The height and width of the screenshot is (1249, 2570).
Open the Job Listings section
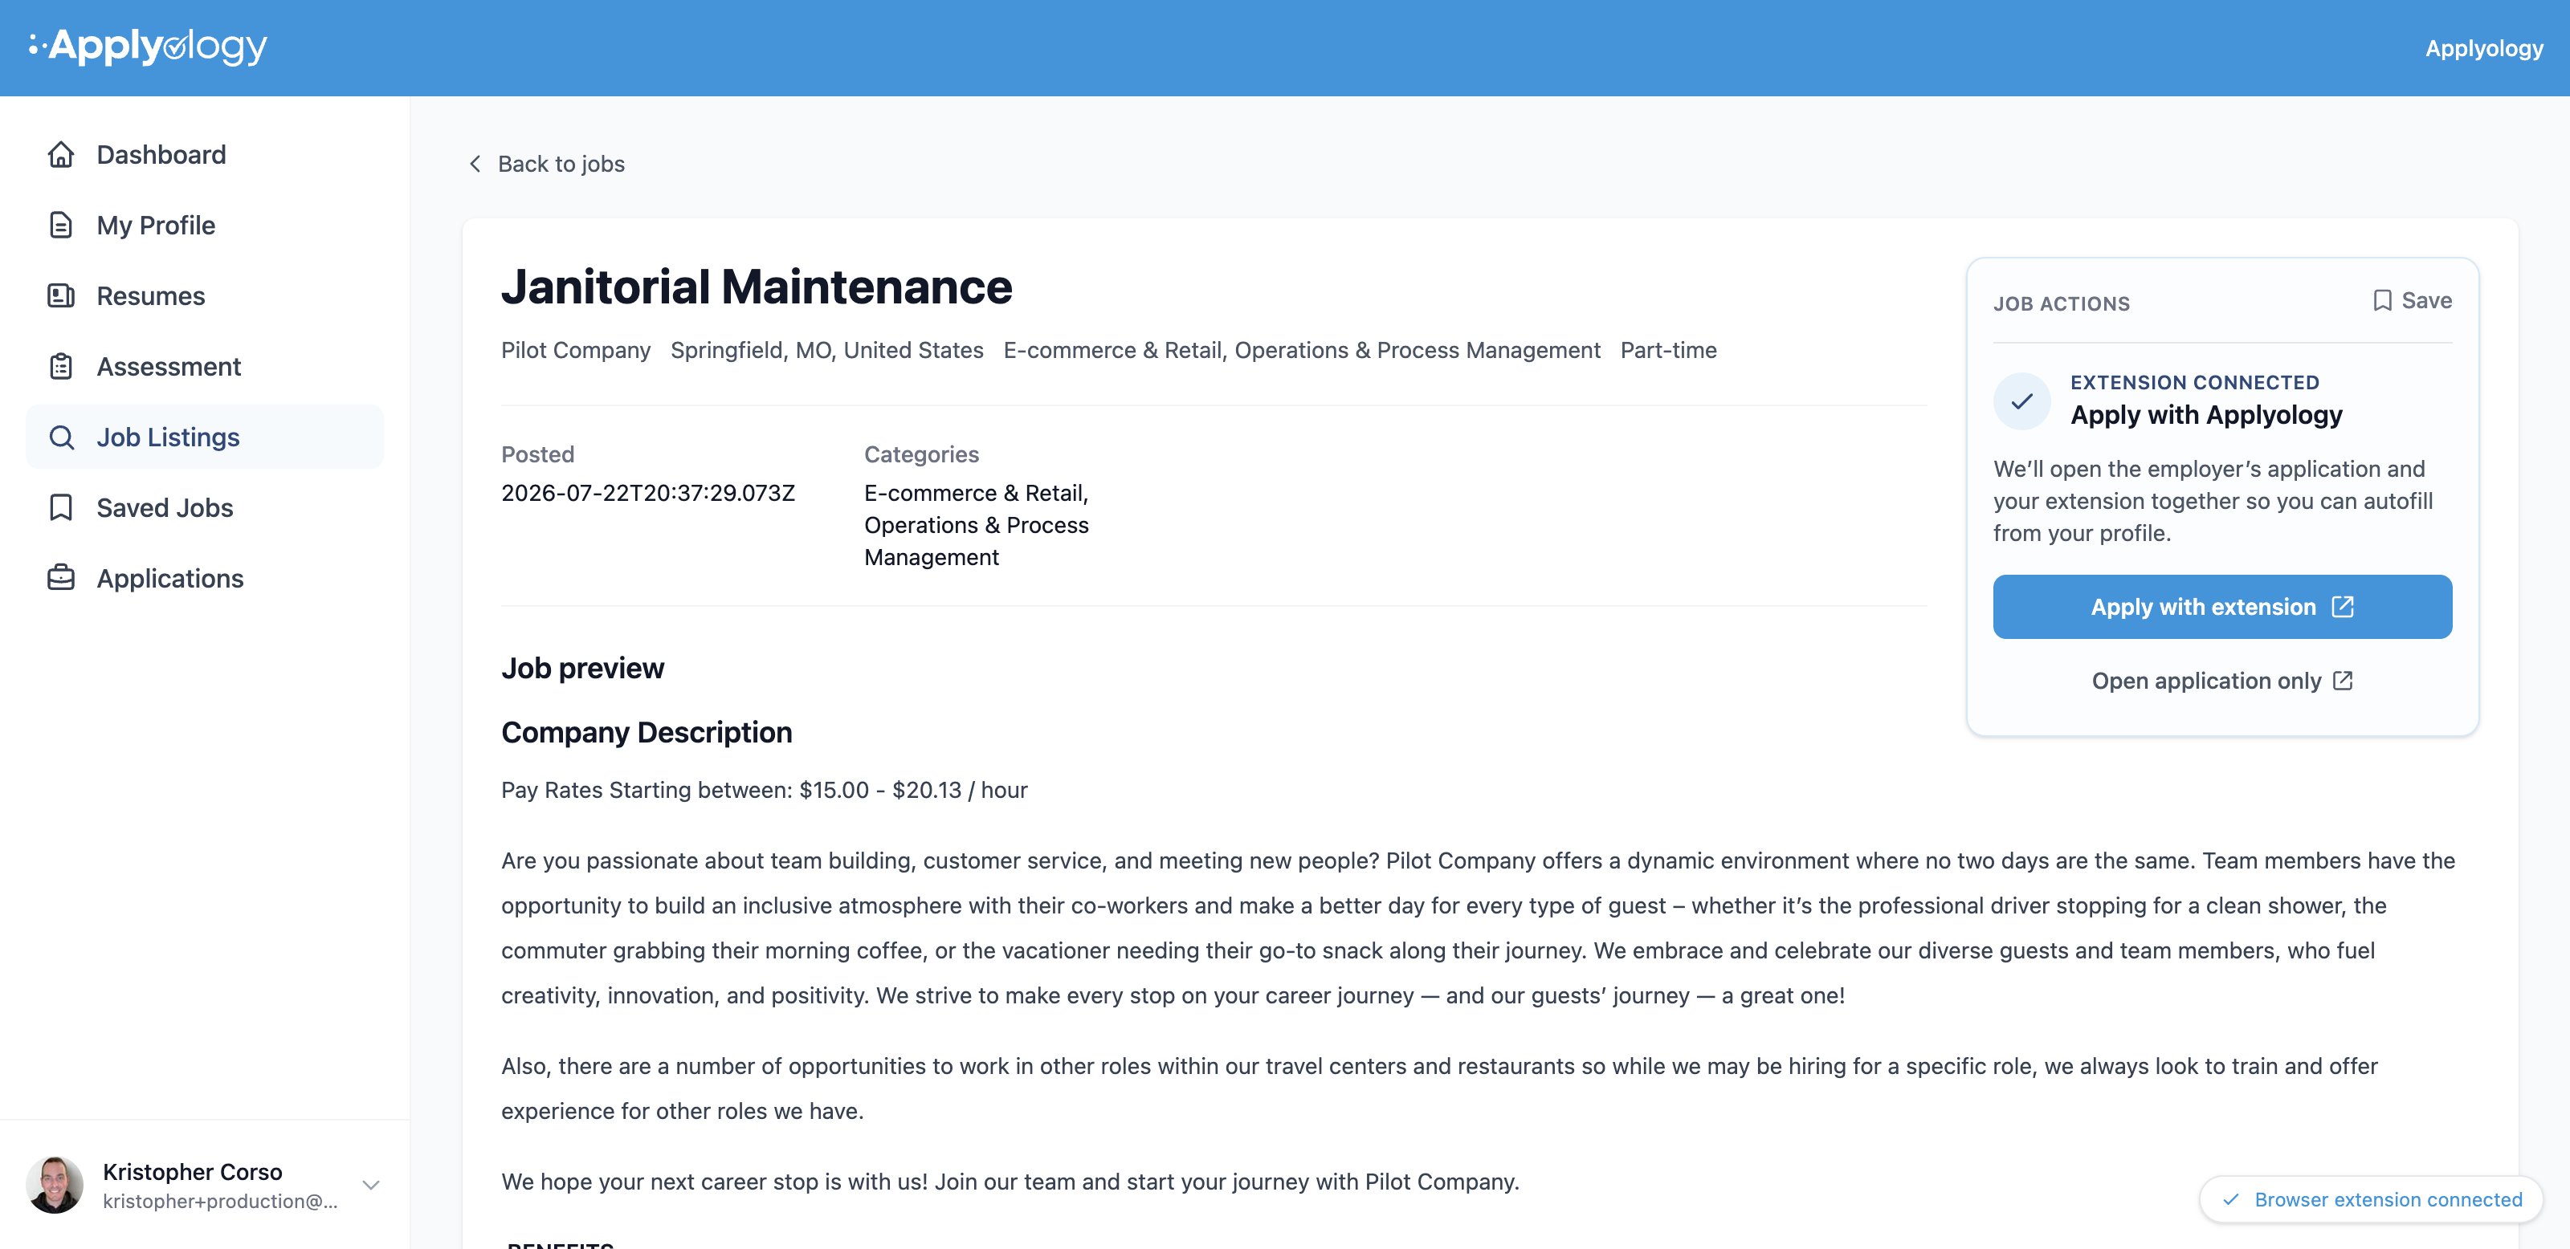(205, 437)
